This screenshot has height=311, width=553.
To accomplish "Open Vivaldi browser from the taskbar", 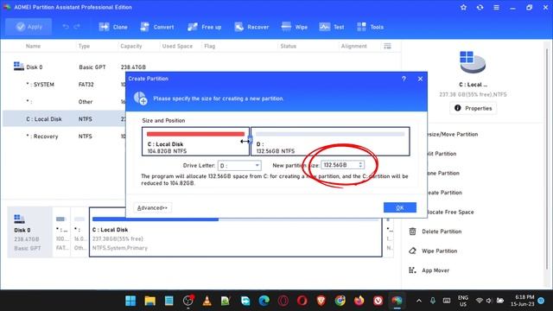I will tap(378, 301).
